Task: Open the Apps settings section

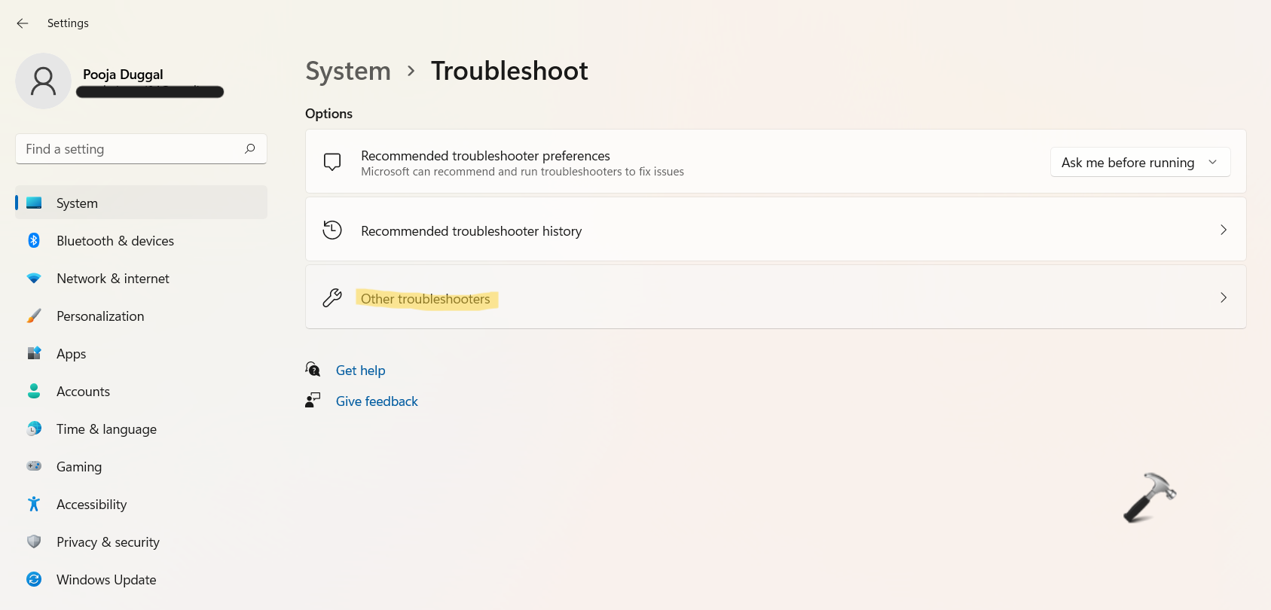Action: click(x=72, y=354)
